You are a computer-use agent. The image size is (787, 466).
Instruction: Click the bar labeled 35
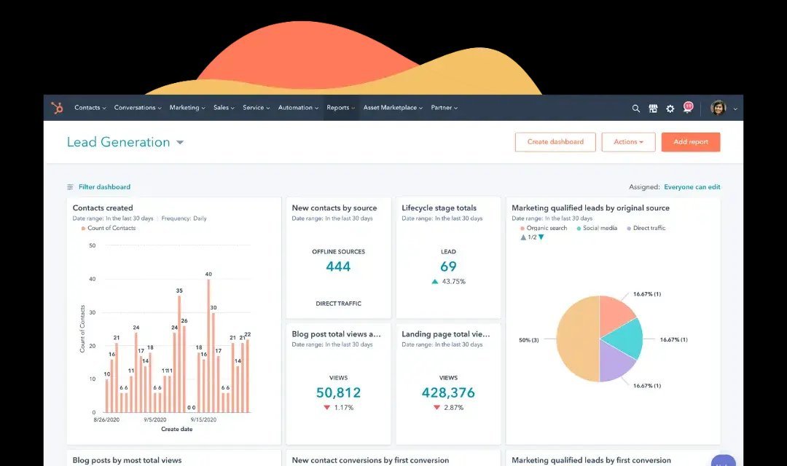(x=179, y=354)
